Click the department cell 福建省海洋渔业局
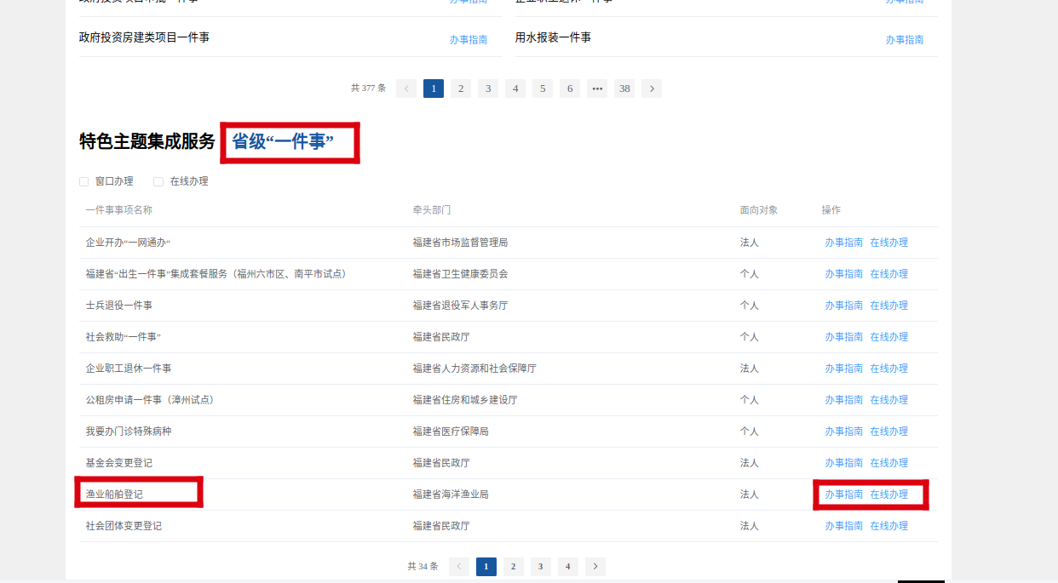This screenshot has width=1058, height=583. click(451, 494)
